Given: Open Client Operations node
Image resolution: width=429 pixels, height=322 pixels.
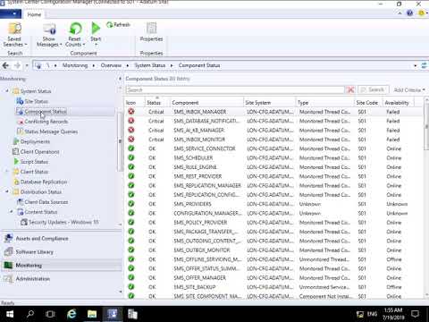Looking at the screenshot, I should [39, 152].
